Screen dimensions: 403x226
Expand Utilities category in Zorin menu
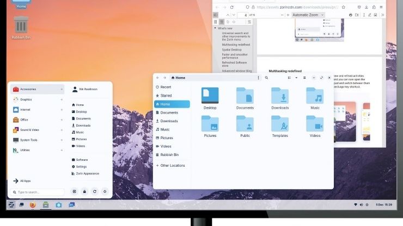click(x=37, y=150)
